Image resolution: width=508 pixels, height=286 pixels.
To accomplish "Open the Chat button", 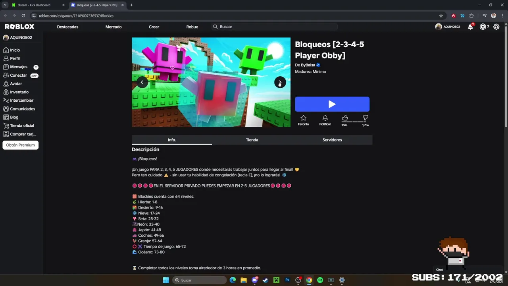I will [439, 270].
